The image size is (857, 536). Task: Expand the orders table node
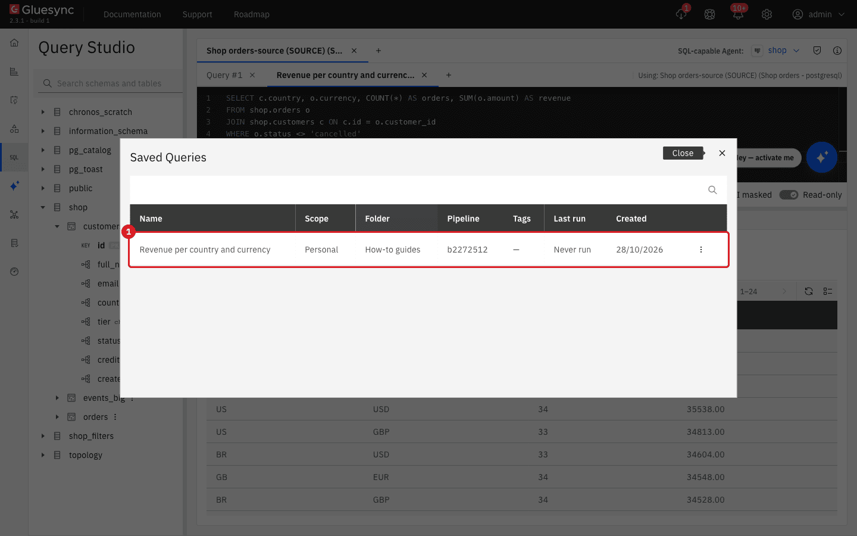coord(57,417)
